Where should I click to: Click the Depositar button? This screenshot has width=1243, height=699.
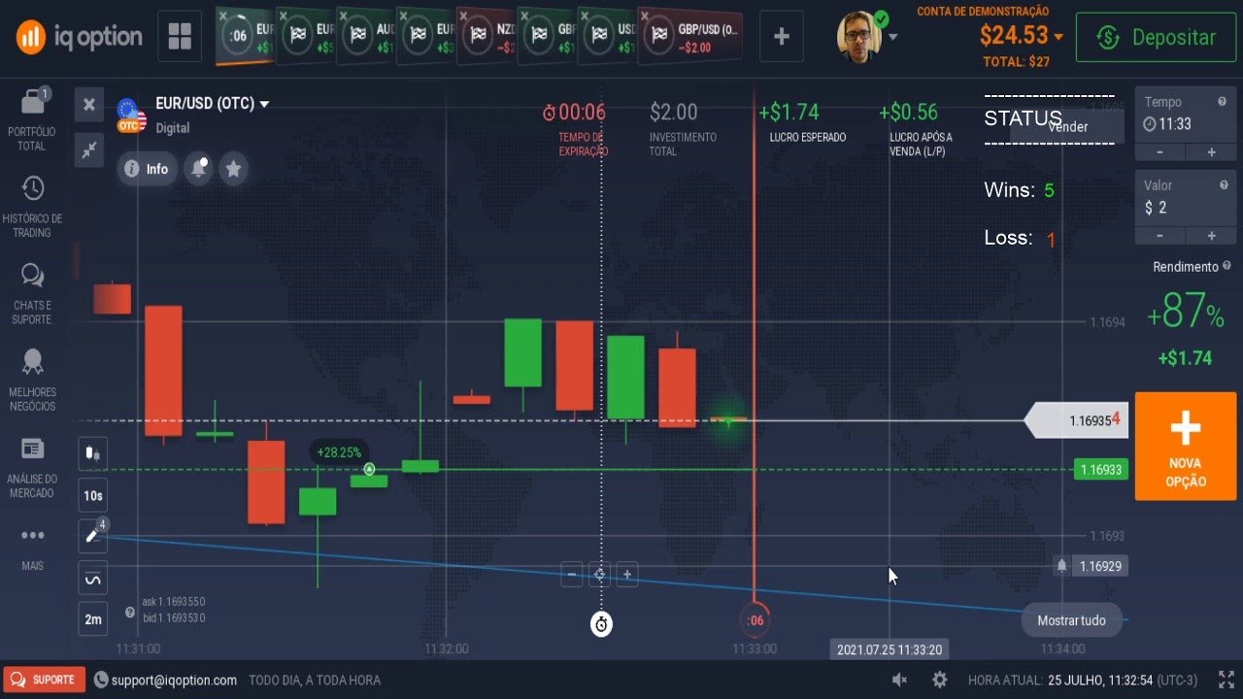(1156, 36)
